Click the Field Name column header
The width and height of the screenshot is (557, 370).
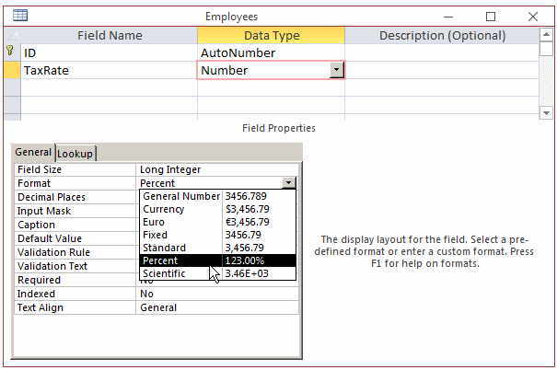109,35
